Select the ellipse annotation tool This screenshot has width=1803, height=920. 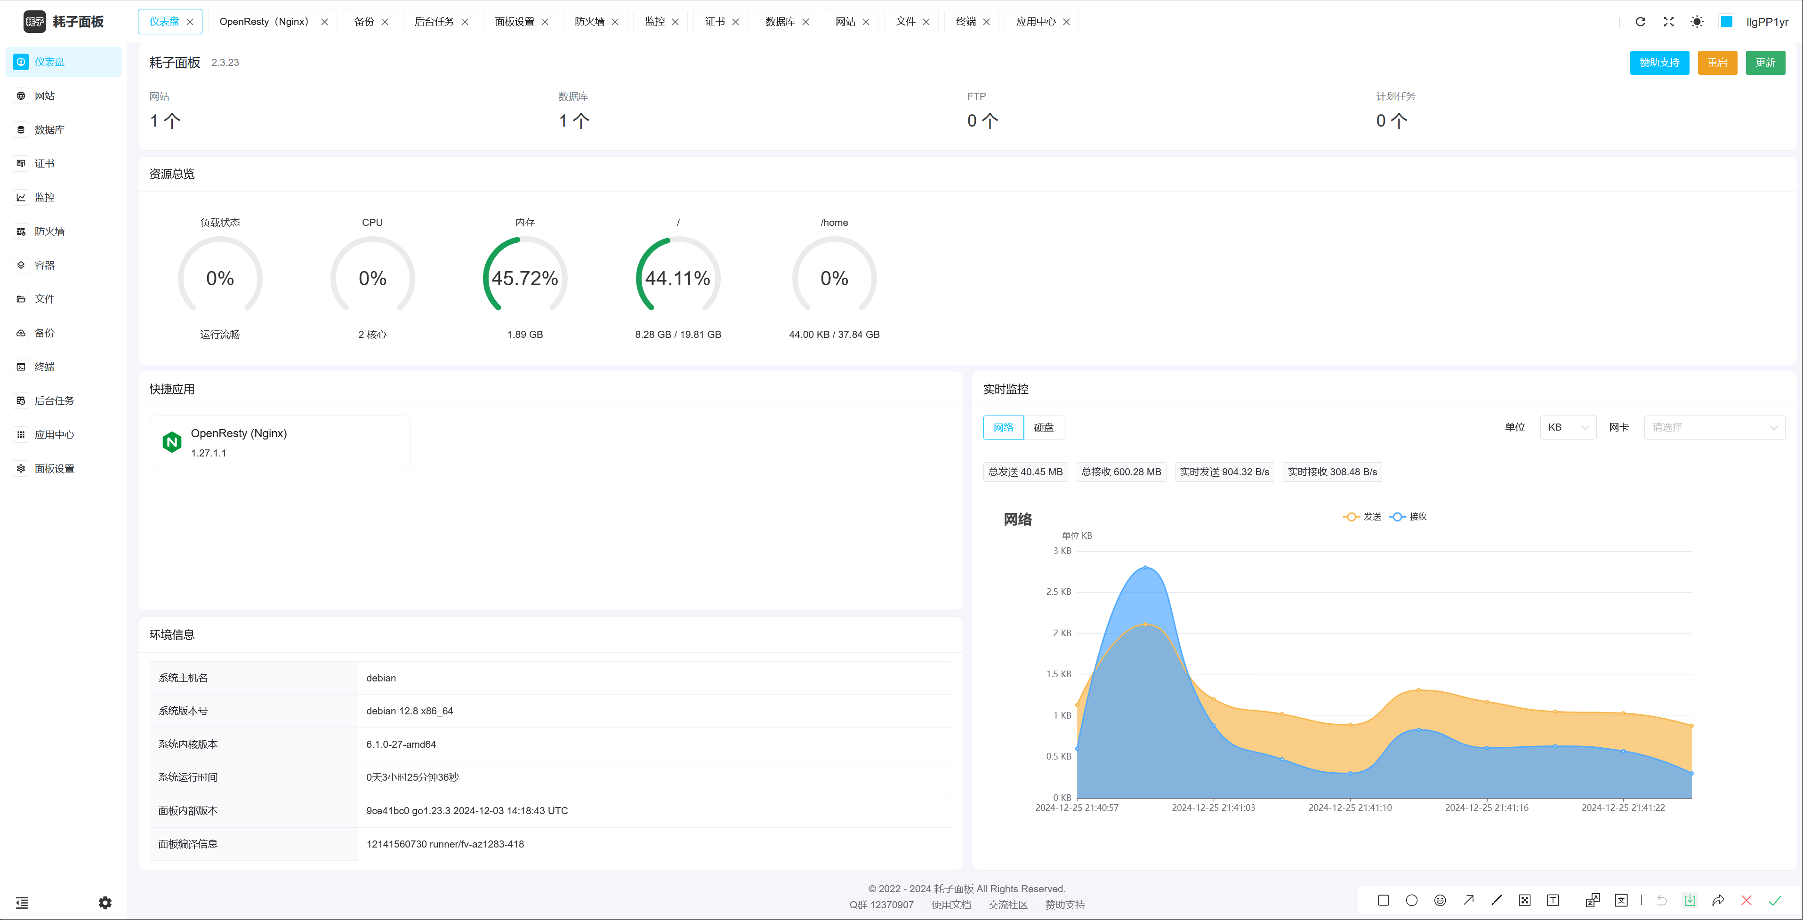[1412, 900]
